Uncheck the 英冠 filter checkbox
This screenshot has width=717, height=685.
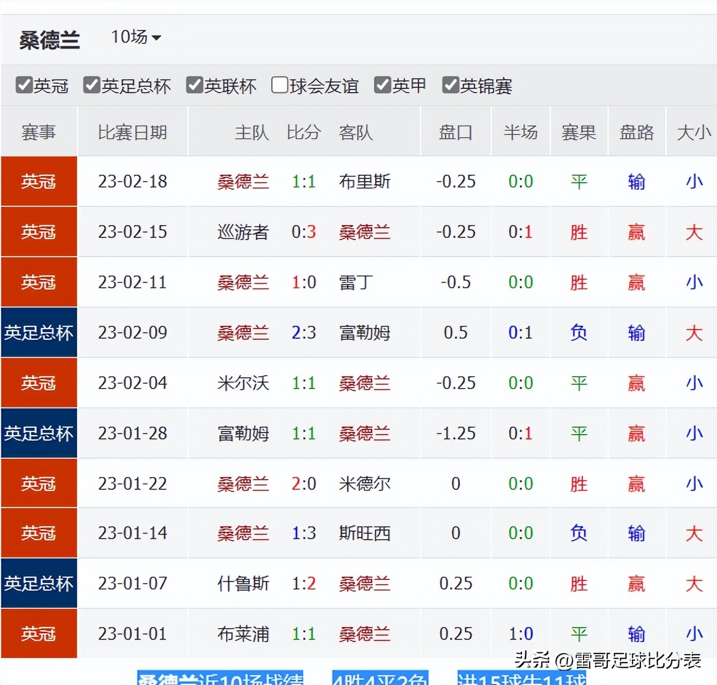(24, 85)
